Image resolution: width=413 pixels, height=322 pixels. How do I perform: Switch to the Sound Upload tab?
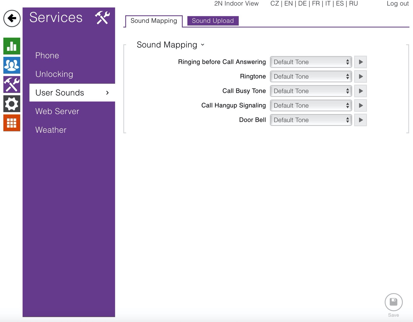(213, 21)
